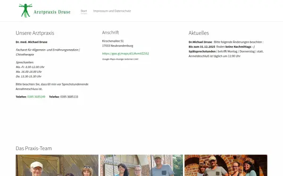Click the Arztpraxis Druse site title
Image resolution: width=283 pixels, height=176 pixels.
coord(52,12)
